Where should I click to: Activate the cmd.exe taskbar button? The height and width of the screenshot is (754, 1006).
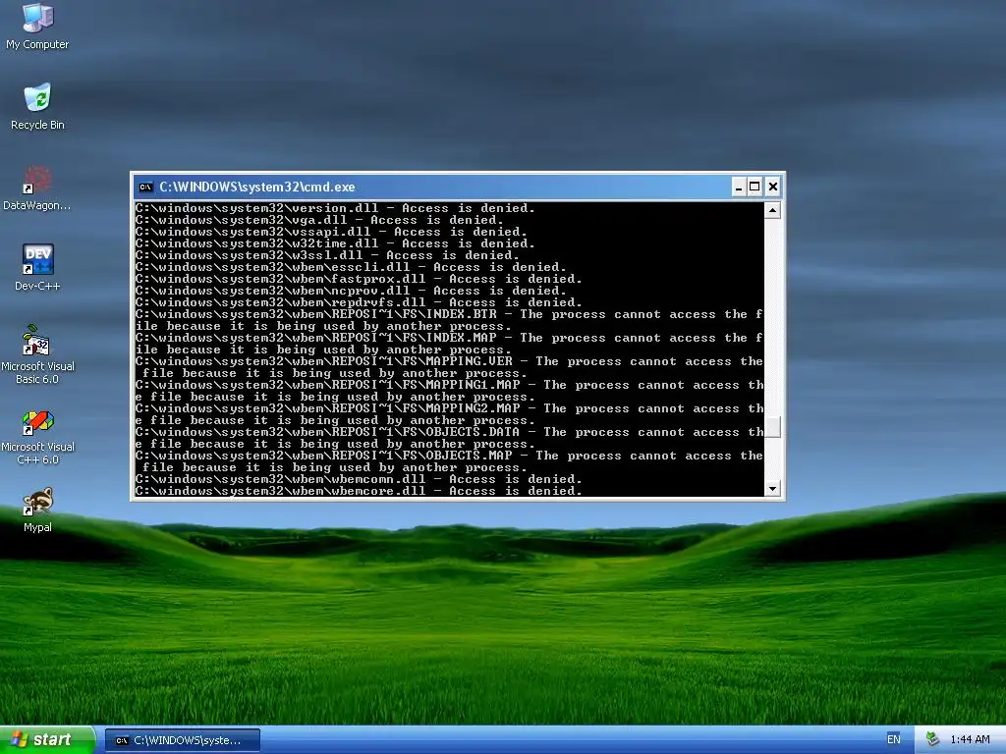click(183, 740)
